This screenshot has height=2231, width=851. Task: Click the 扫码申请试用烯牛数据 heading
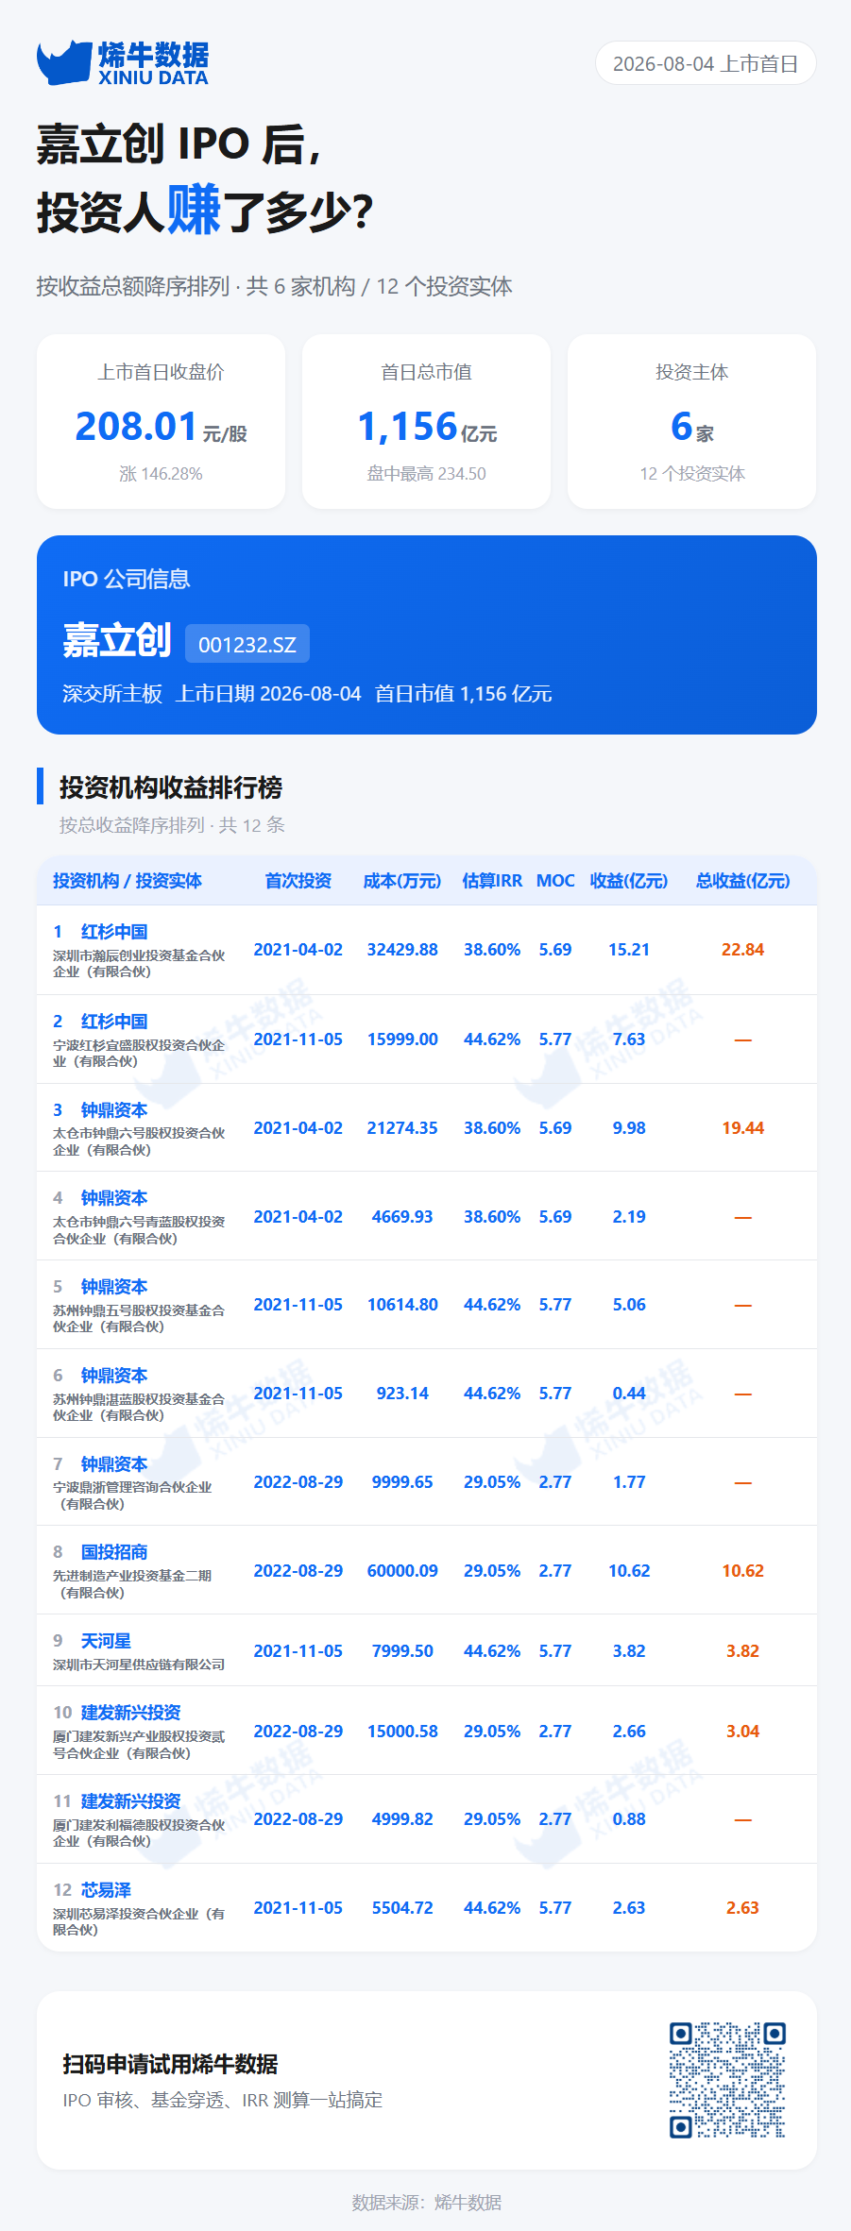[170, 2065]
